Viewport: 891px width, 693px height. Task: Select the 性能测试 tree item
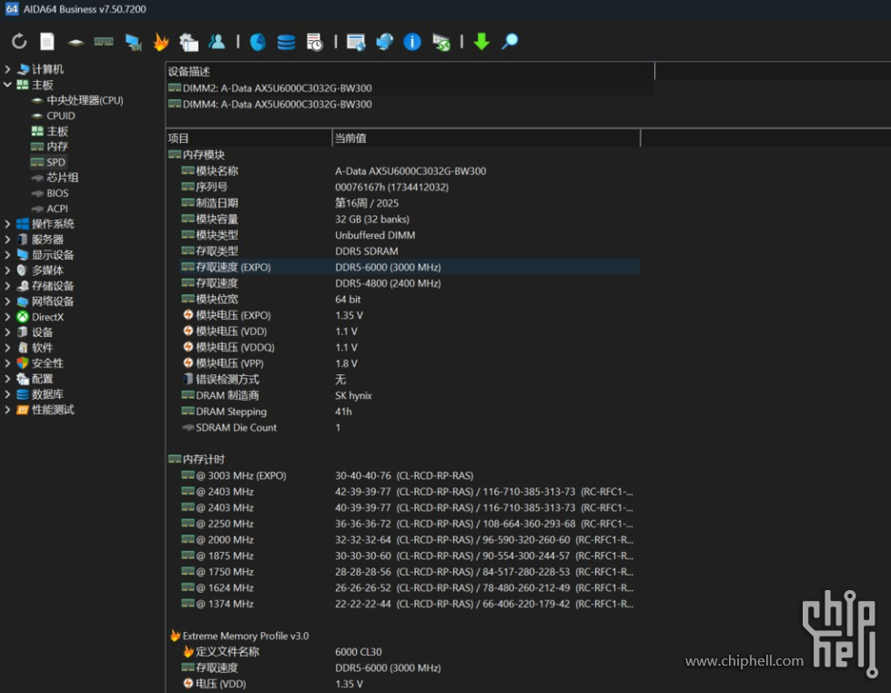tap(53, 410)
